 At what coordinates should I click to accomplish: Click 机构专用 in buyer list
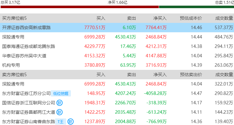click(x=11, y=65)
